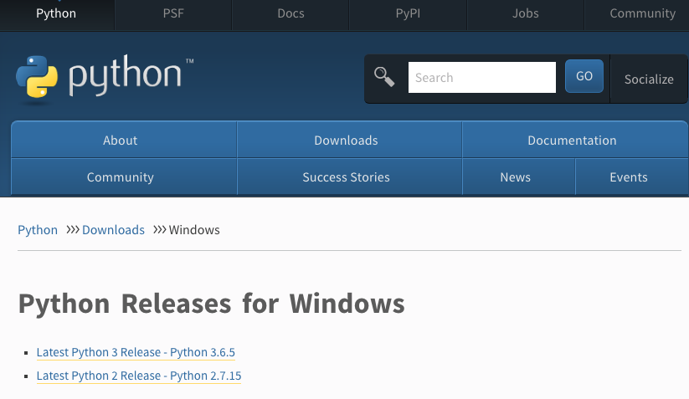This screenshot has width=689, height=399.
Task: Go to the PyPI top tab
Action: point(408,13)
